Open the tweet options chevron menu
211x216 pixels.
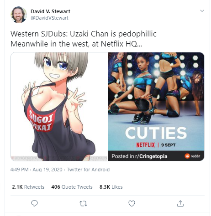pos(202,11)
